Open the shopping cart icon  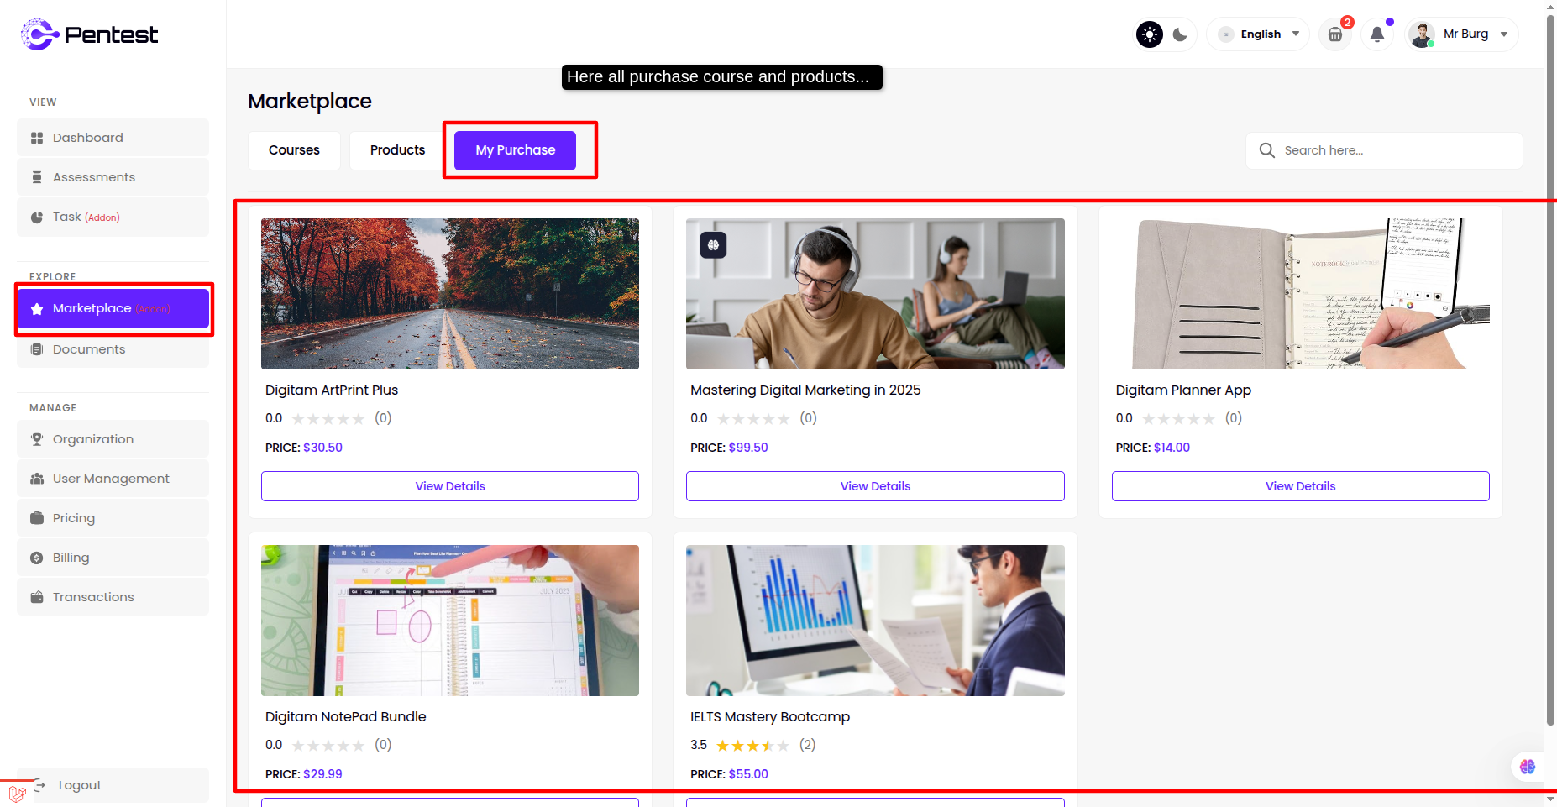[x=1334, y=34]
